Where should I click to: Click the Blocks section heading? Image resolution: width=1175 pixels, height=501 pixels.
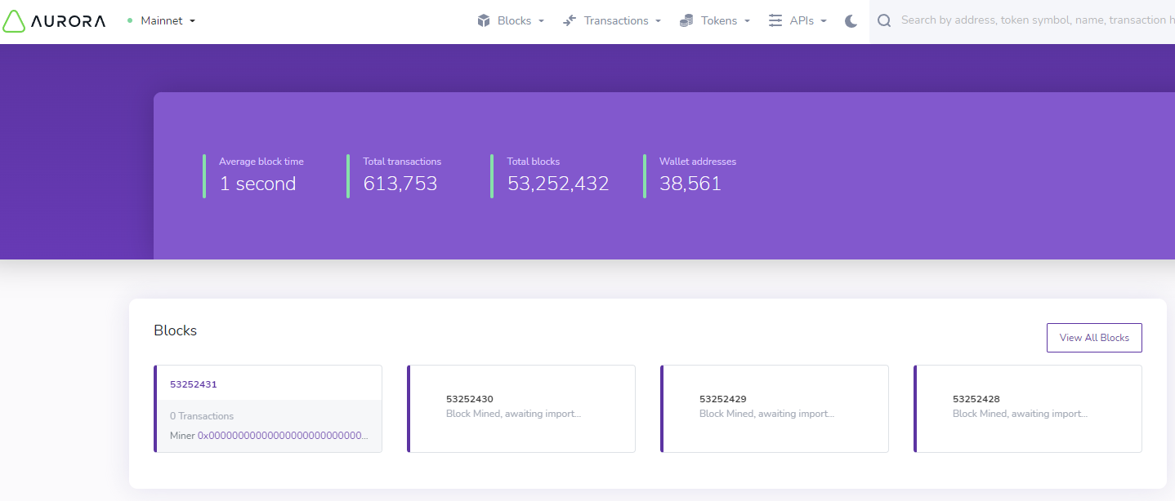[x=176, y=330]
